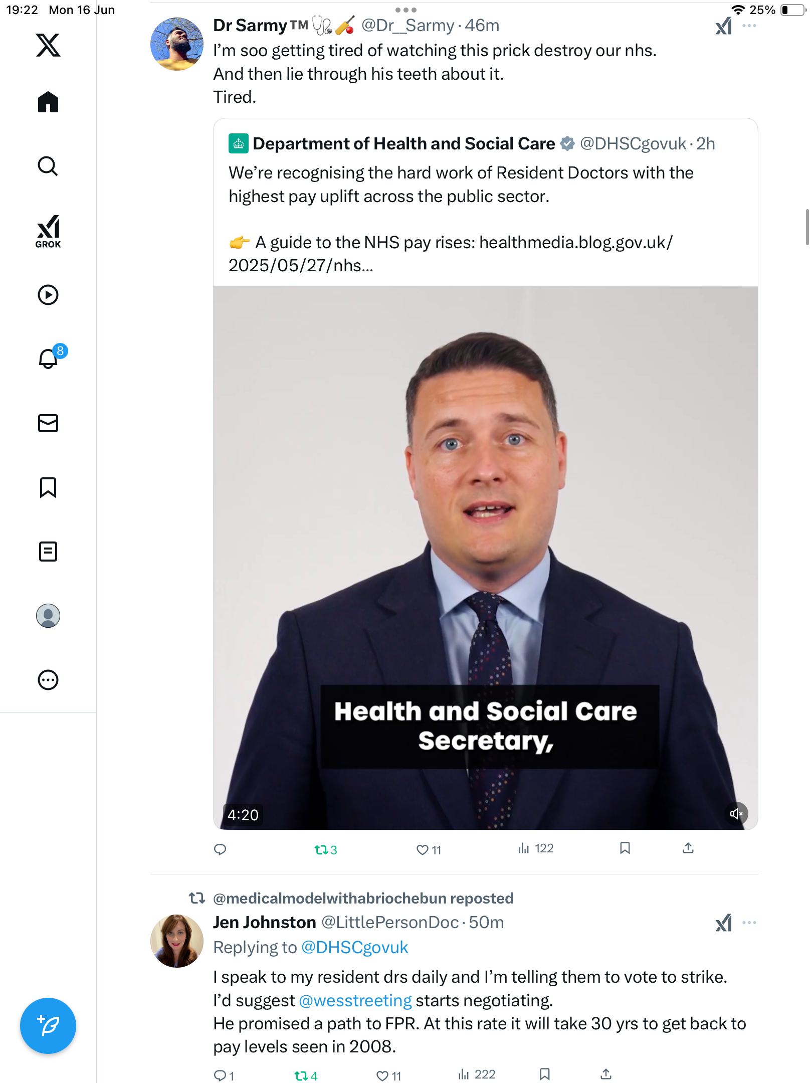Open Messages envelope icon
812x1083 pixels.
48,423
